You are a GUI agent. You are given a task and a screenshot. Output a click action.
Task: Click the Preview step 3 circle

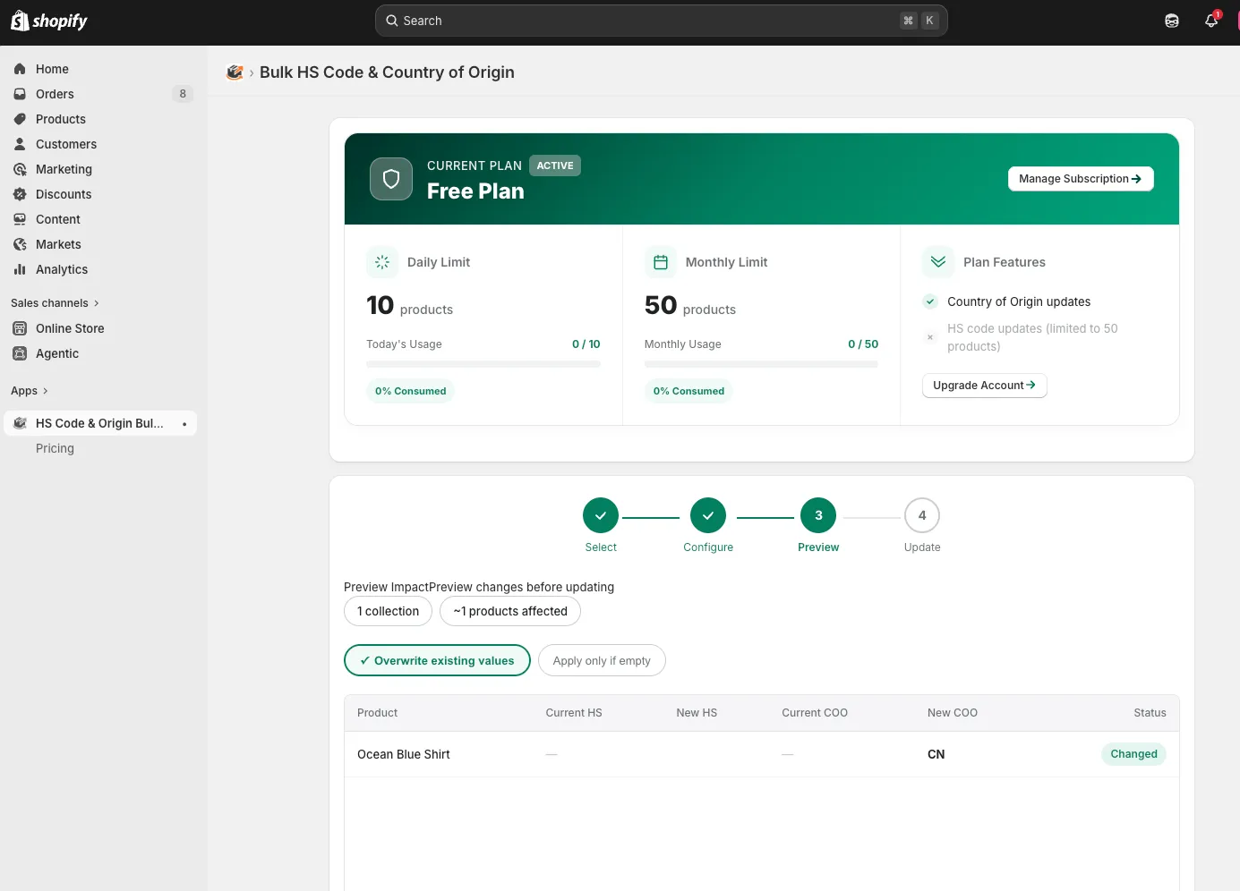(818, 515)
